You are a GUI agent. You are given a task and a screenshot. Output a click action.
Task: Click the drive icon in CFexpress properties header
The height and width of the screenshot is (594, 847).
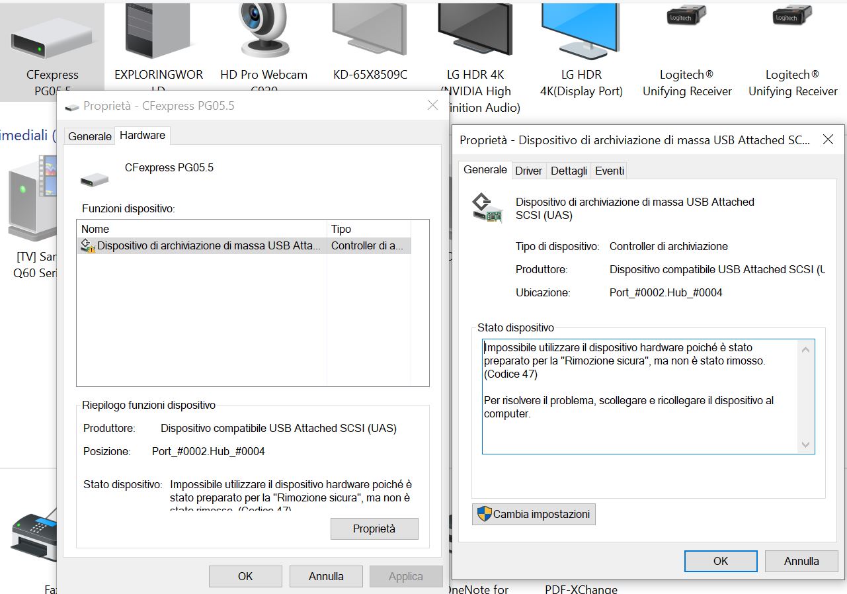pos(94,179)
